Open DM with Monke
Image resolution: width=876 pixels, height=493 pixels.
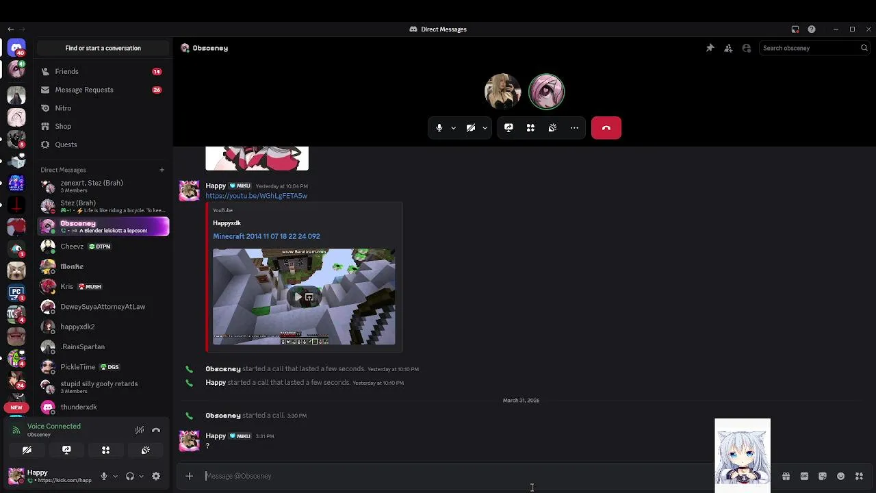(x=103, y=266)
